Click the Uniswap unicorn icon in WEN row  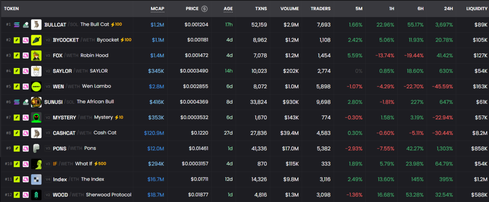point(25,86)
